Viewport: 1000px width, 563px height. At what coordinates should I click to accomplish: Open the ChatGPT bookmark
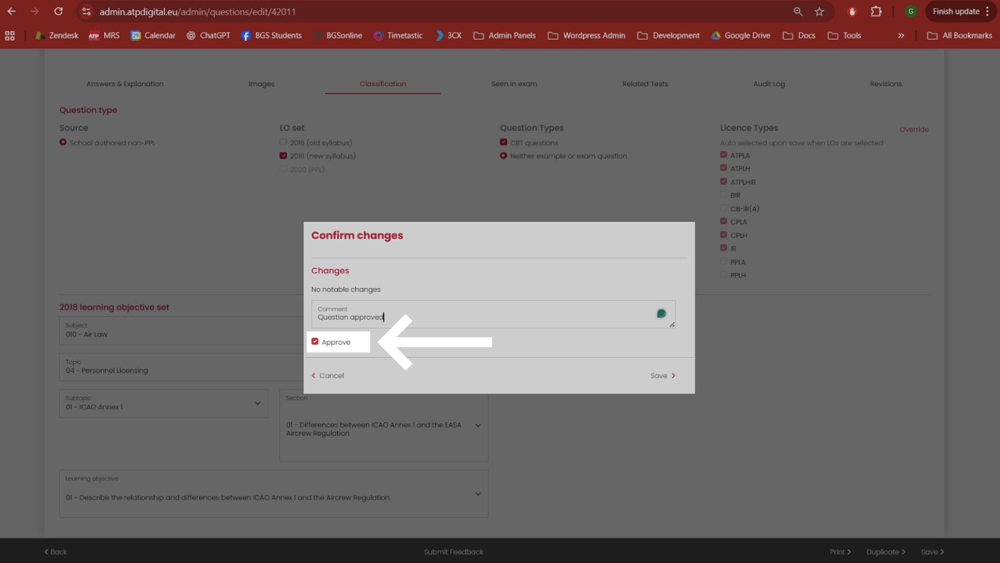(208, 36)
